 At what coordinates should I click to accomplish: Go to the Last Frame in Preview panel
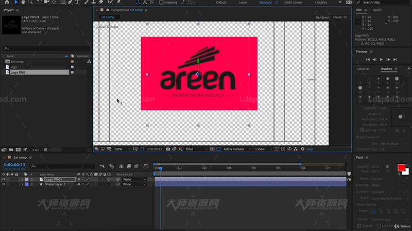[395, 60]
